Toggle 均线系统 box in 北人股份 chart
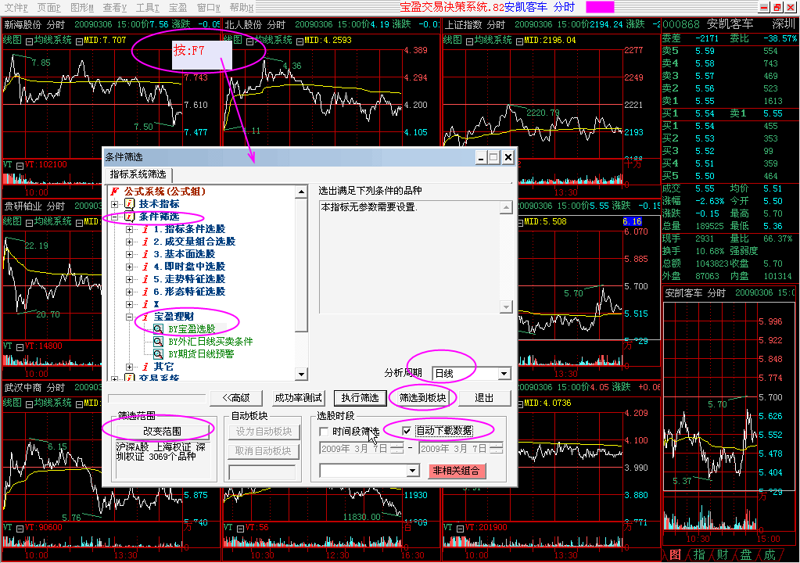This screenshot has width=800, height=563. [249, 41]
